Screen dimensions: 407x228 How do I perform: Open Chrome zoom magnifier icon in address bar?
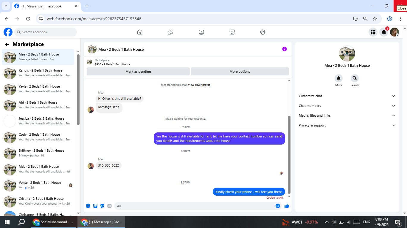click(365, 19)
